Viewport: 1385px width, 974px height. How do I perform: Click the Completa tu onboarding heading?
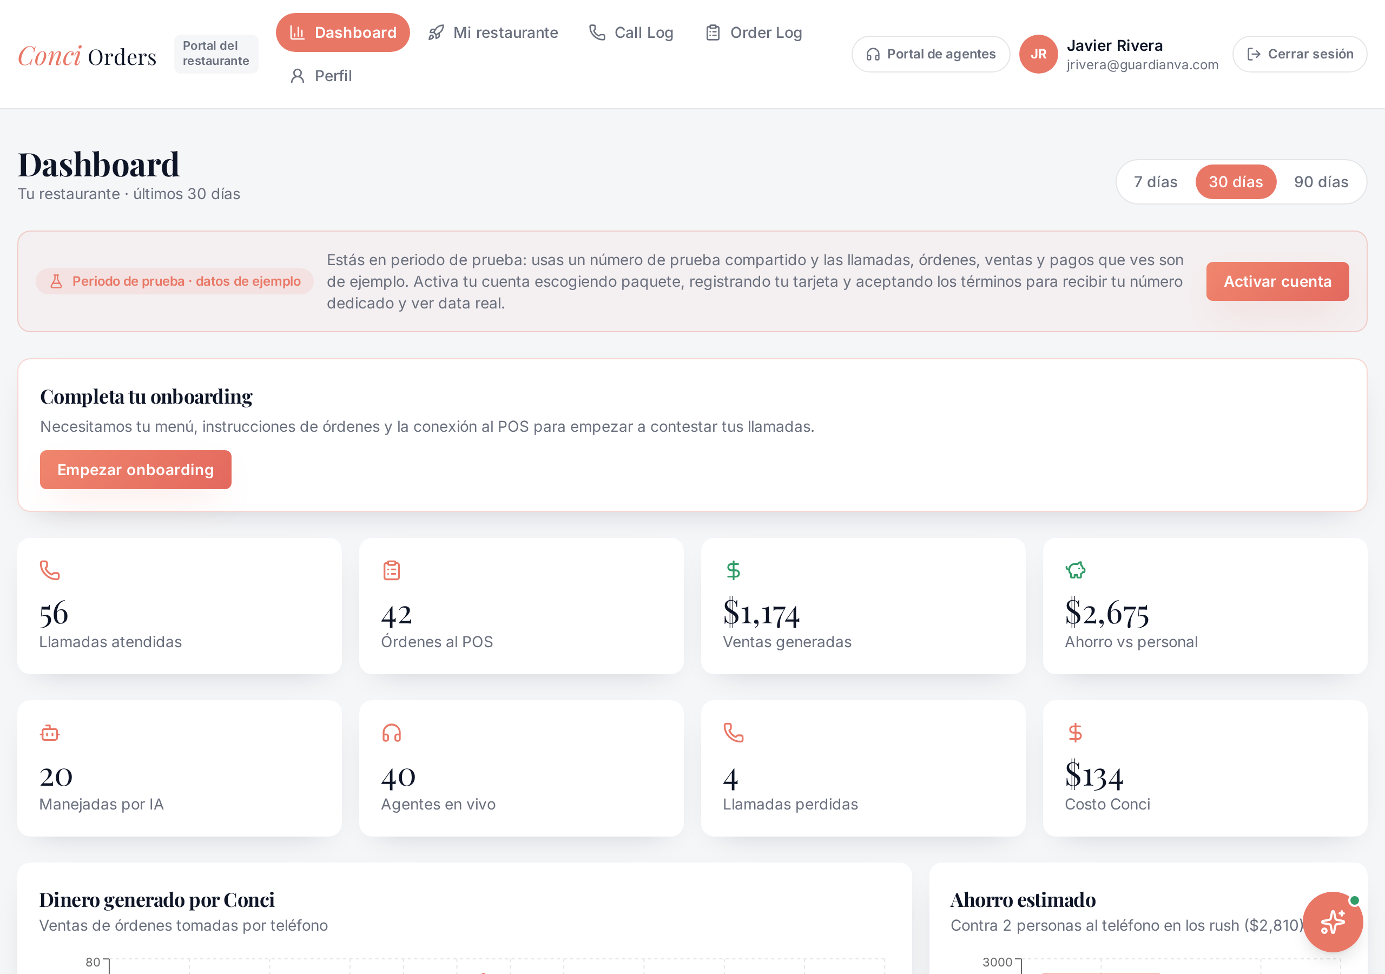coord(146,397)
